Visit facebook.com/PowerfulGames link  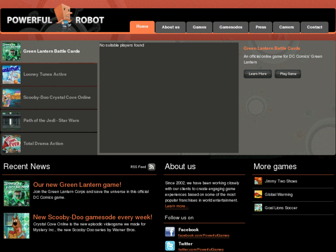point(204,235)
